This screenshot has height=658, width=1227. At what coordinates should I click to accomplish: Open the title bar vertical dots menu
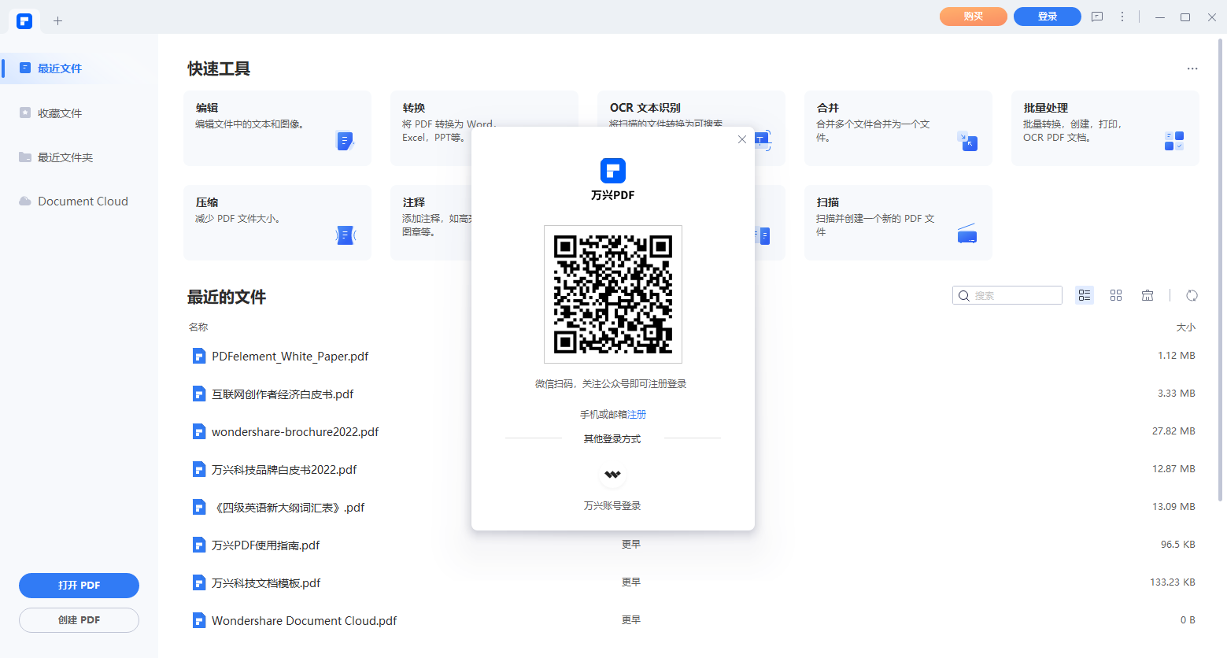(x=1122, y=17)
